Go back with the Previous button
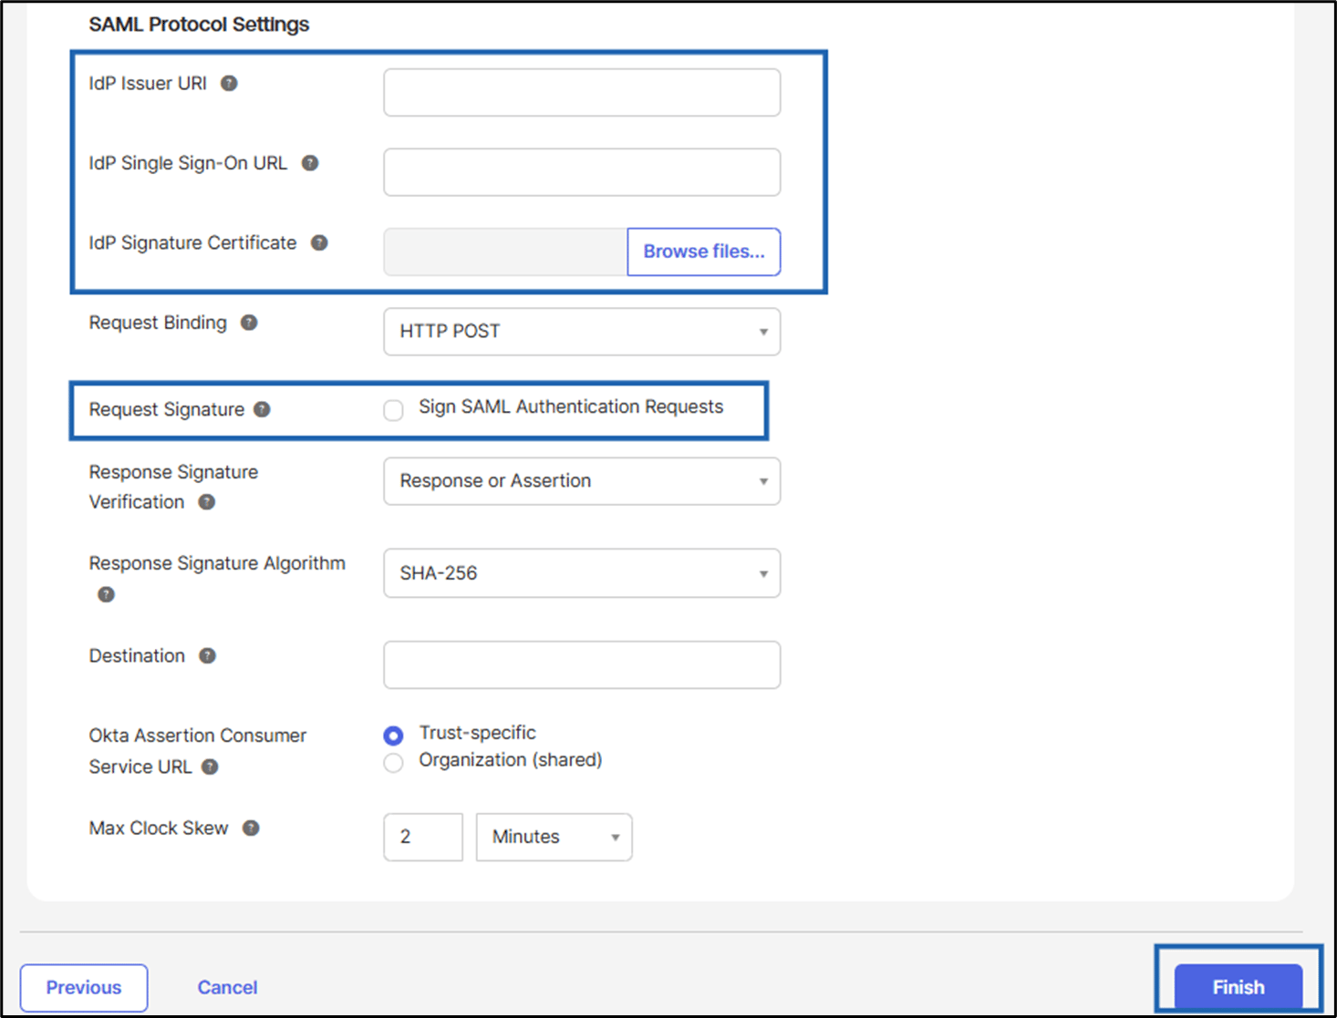1337x1018 pixels. click(x=84, y=988)
